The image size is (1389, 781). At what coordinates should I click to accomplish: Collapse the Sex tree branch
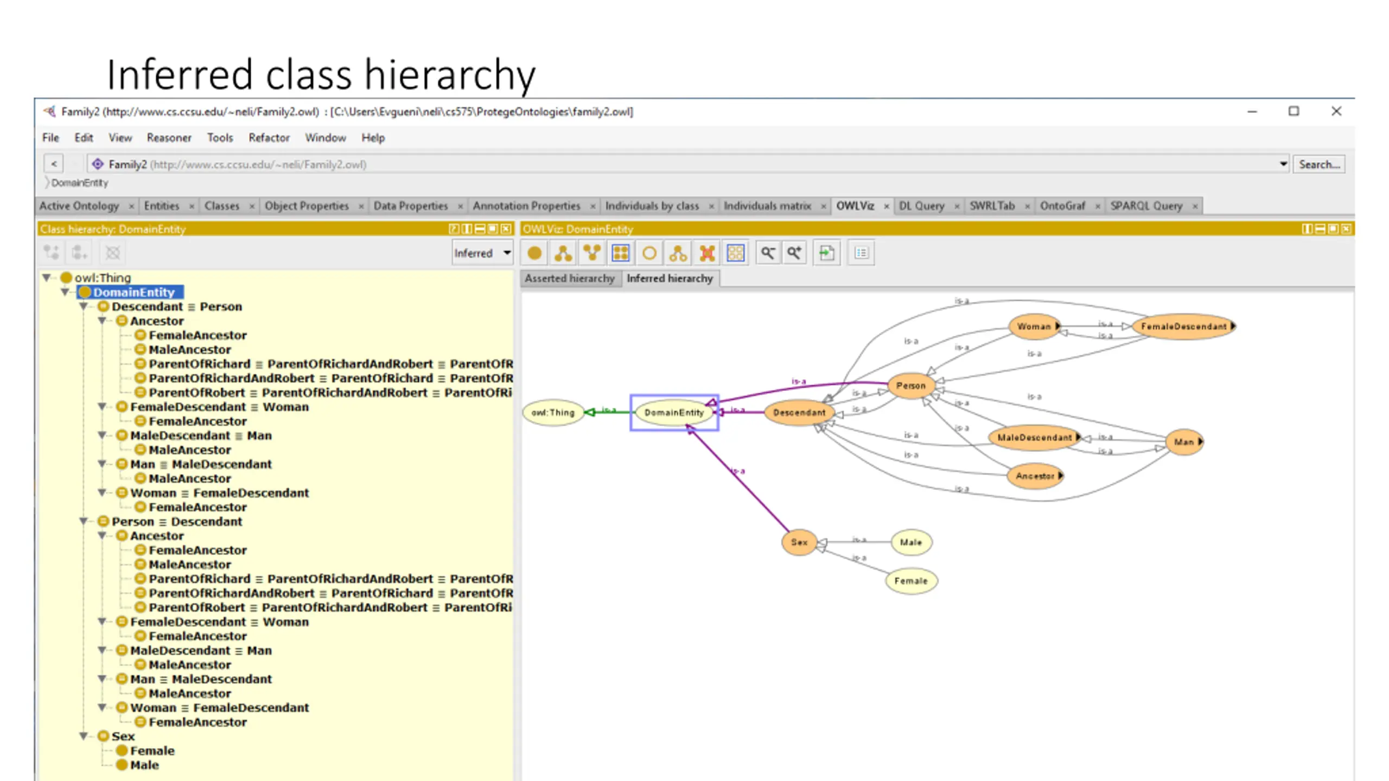click(x=84, y=736)
